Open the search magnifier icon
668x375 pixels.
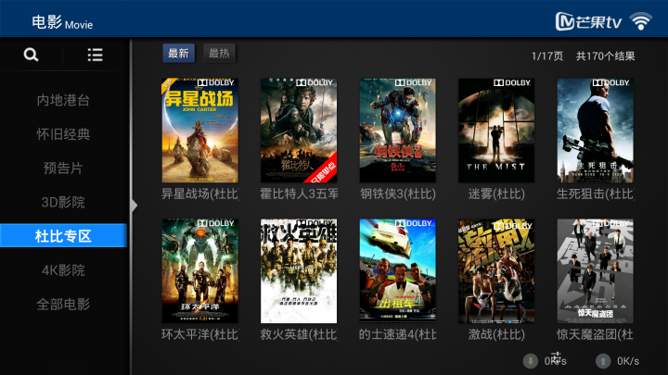pos(32,55)
